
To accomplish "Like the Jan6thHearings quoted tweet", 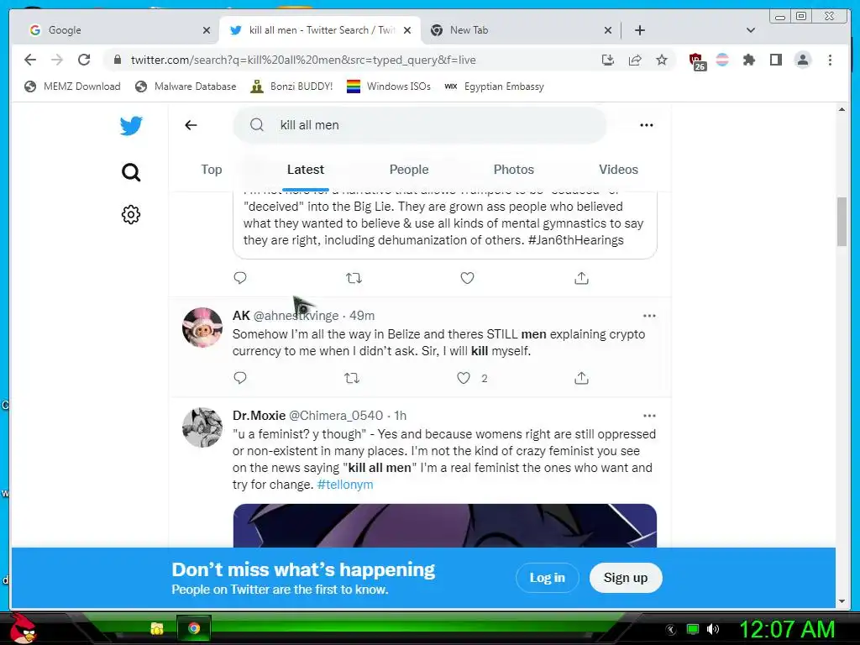I will [467, 278].
